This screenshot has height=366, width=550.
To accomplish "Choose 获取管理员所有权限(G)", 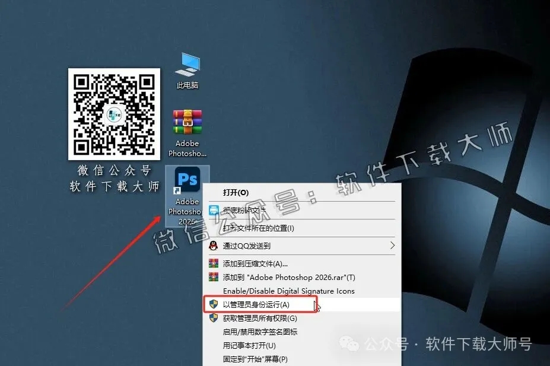I will tap(261, 318).
